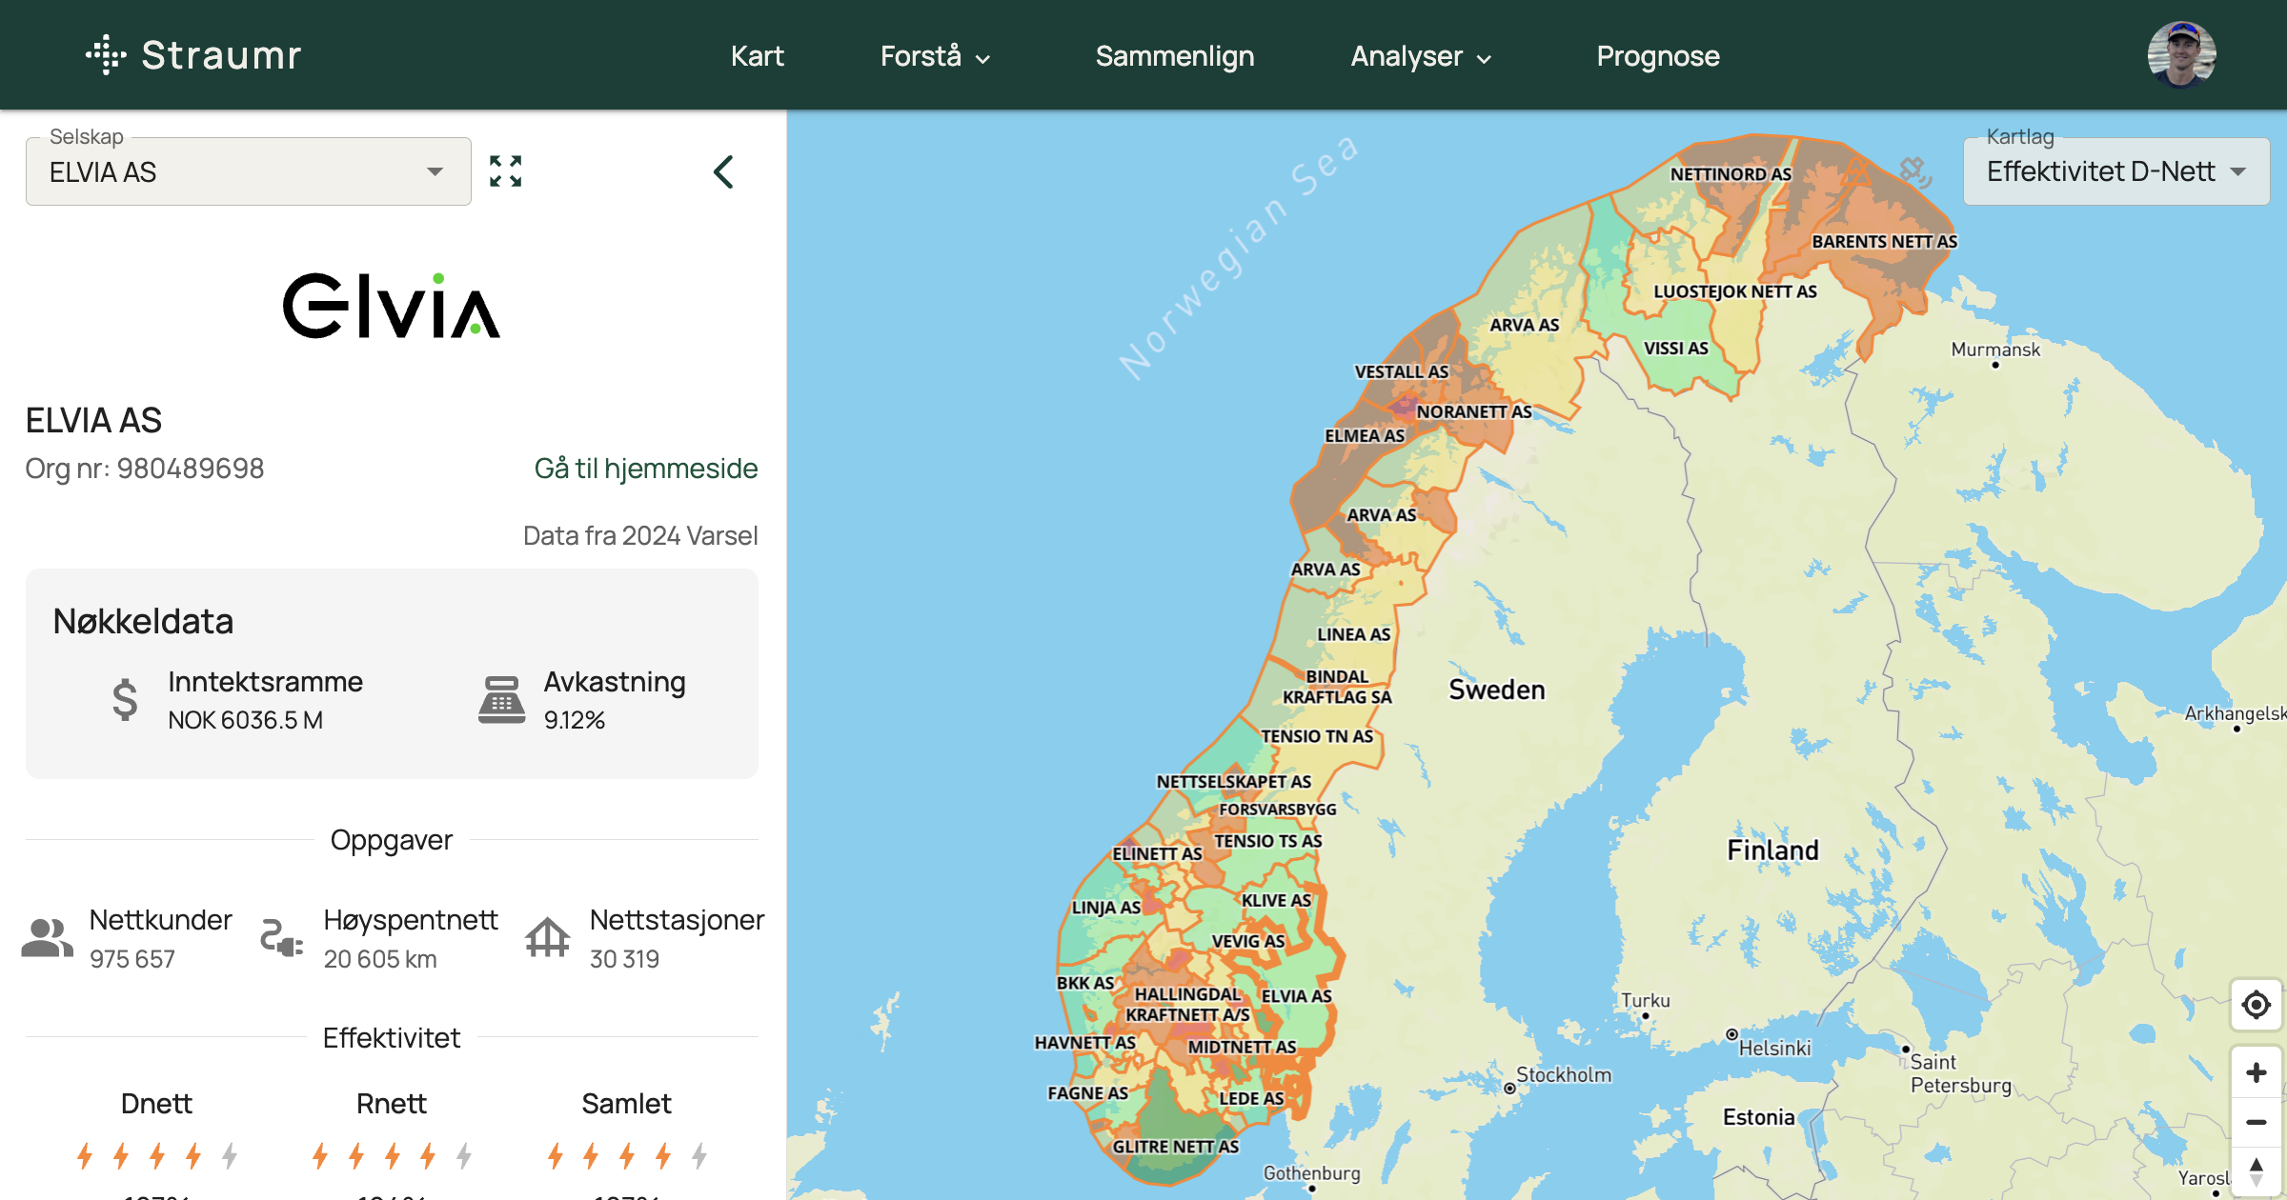Click the Org nr: 980489698 text
Screen dimensions: 2287x1200
(145, 469)
